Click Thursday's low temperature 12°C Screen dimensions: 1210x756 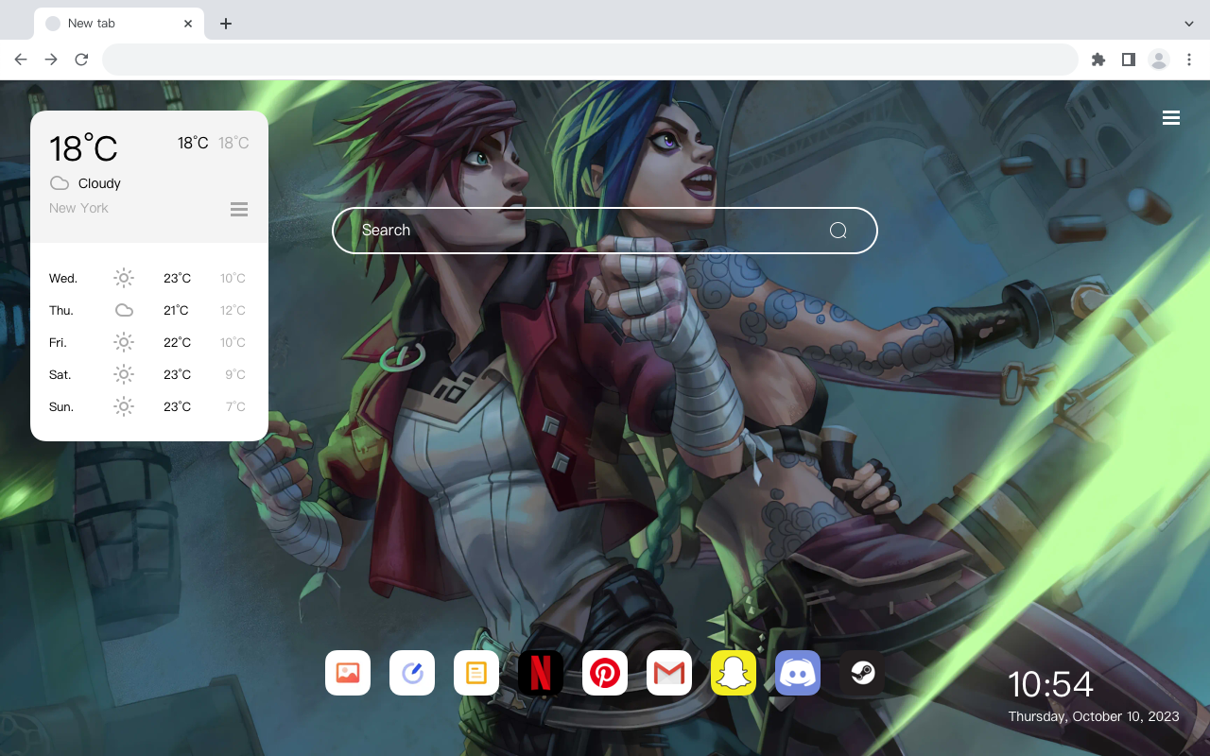233,310
